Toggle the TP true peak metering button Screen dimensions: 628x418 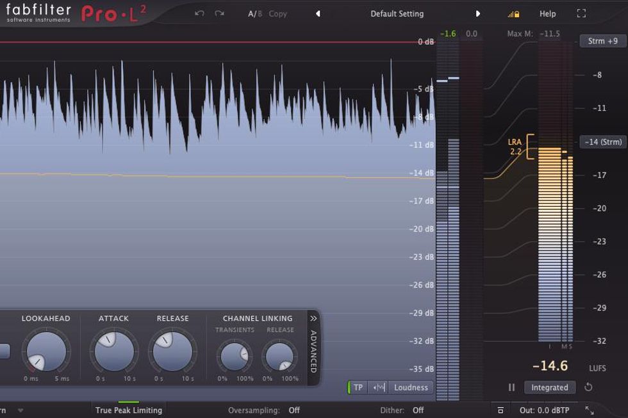(x=358, y=387)
